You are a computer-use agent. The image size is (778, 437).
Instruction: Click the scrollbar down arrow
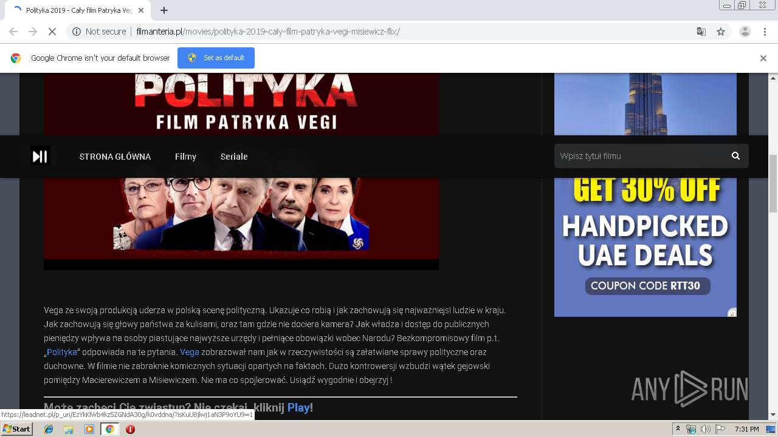773,415
